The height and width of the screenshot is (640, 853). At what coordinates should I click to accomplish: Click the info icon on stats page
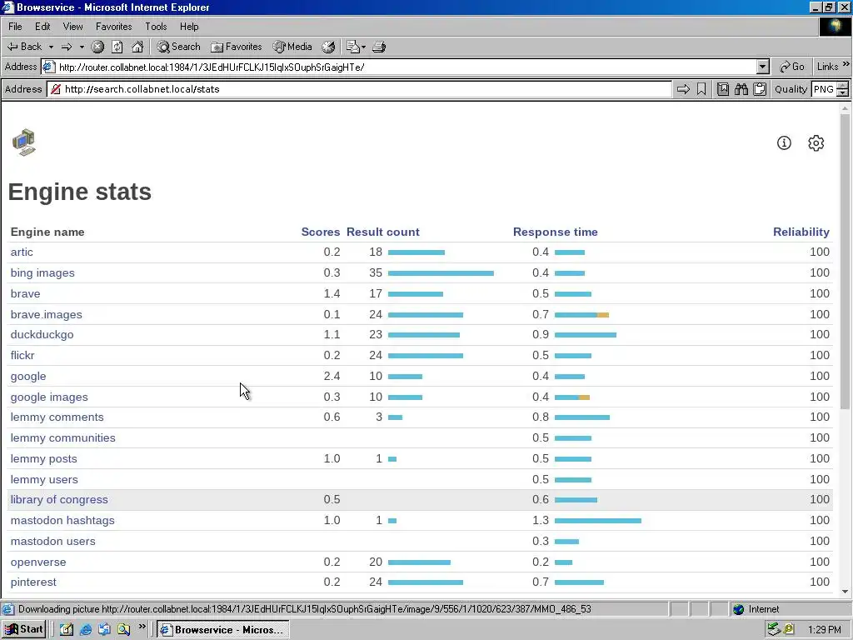click(784, 143)
